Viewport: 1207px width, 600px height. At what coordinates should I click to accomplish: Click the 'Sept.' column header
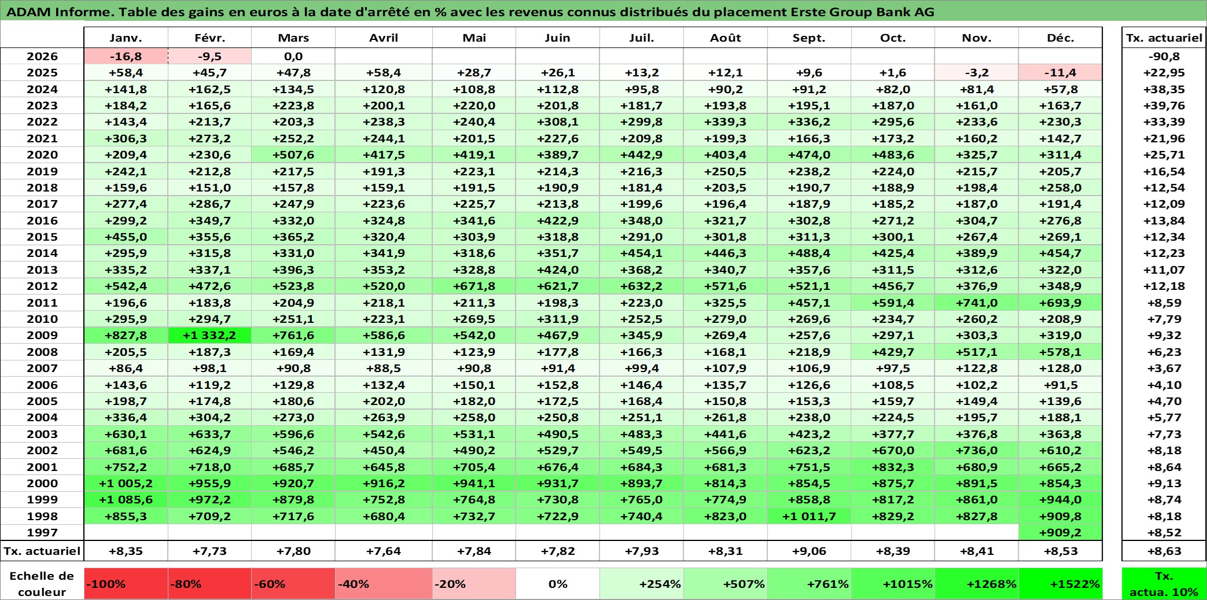809,38
